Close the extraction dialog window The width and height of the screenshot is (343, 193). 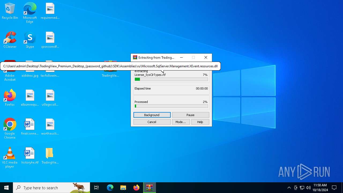(206, 57)
